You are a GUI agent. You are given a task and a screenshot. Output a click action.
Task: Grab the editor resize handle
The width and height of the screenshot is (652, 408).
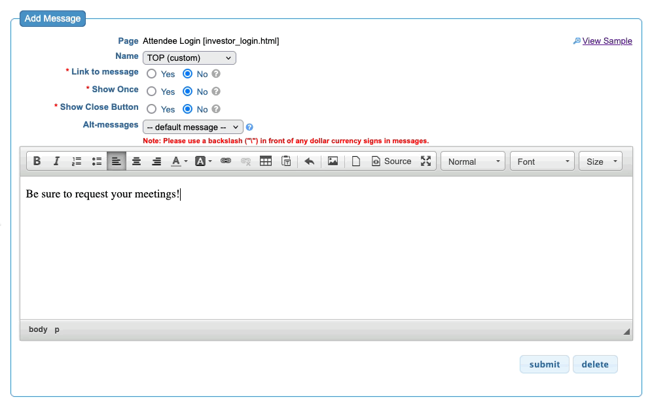[x=626, y=331]
